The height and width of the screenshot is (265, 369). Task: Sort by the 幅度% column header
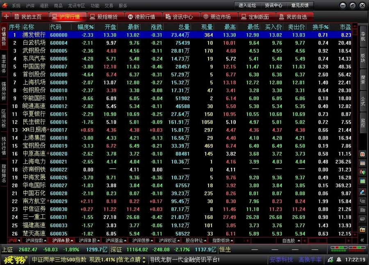tap(85, 27)
